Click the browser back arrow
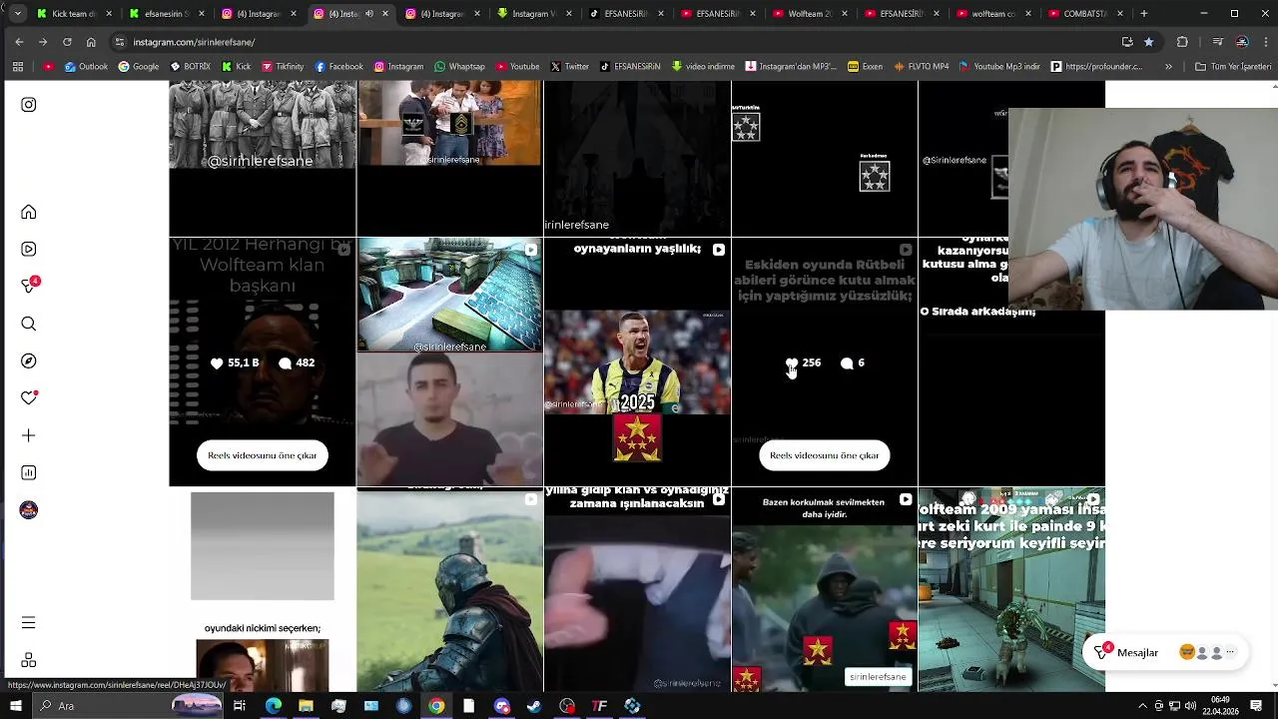 pyautogui.click(x=19, y=42)
